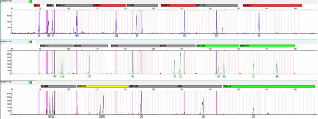Select the 13.2 allele label in D19S433
Viewport: 318px width, 119px height.
[x=62, y=76]
